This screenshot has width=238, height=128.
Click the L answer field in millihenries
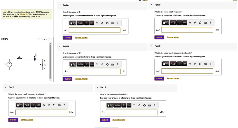click(x=95, y=30)
